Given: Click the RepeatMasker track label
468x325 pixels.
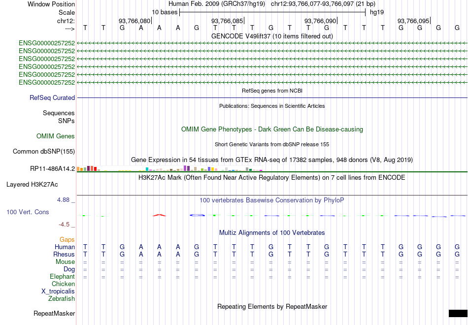Looking at the screenshot, I should tap(54, 313).
